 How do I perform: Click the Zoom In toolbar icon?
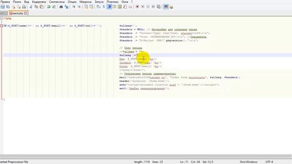click(73, 7)
